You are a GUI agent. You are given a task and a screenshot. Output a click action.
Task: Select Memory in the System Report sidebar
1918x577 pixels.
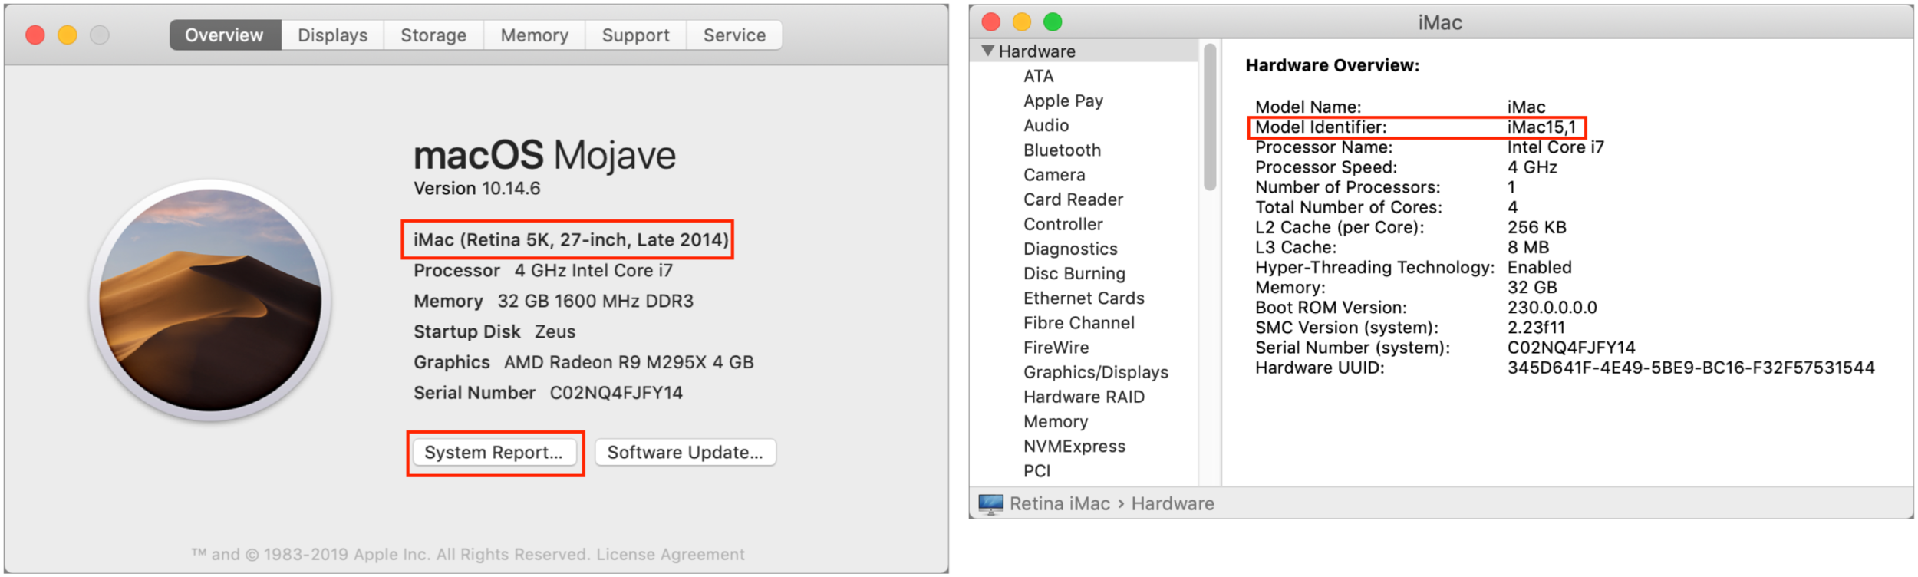tap(1056, 421)
